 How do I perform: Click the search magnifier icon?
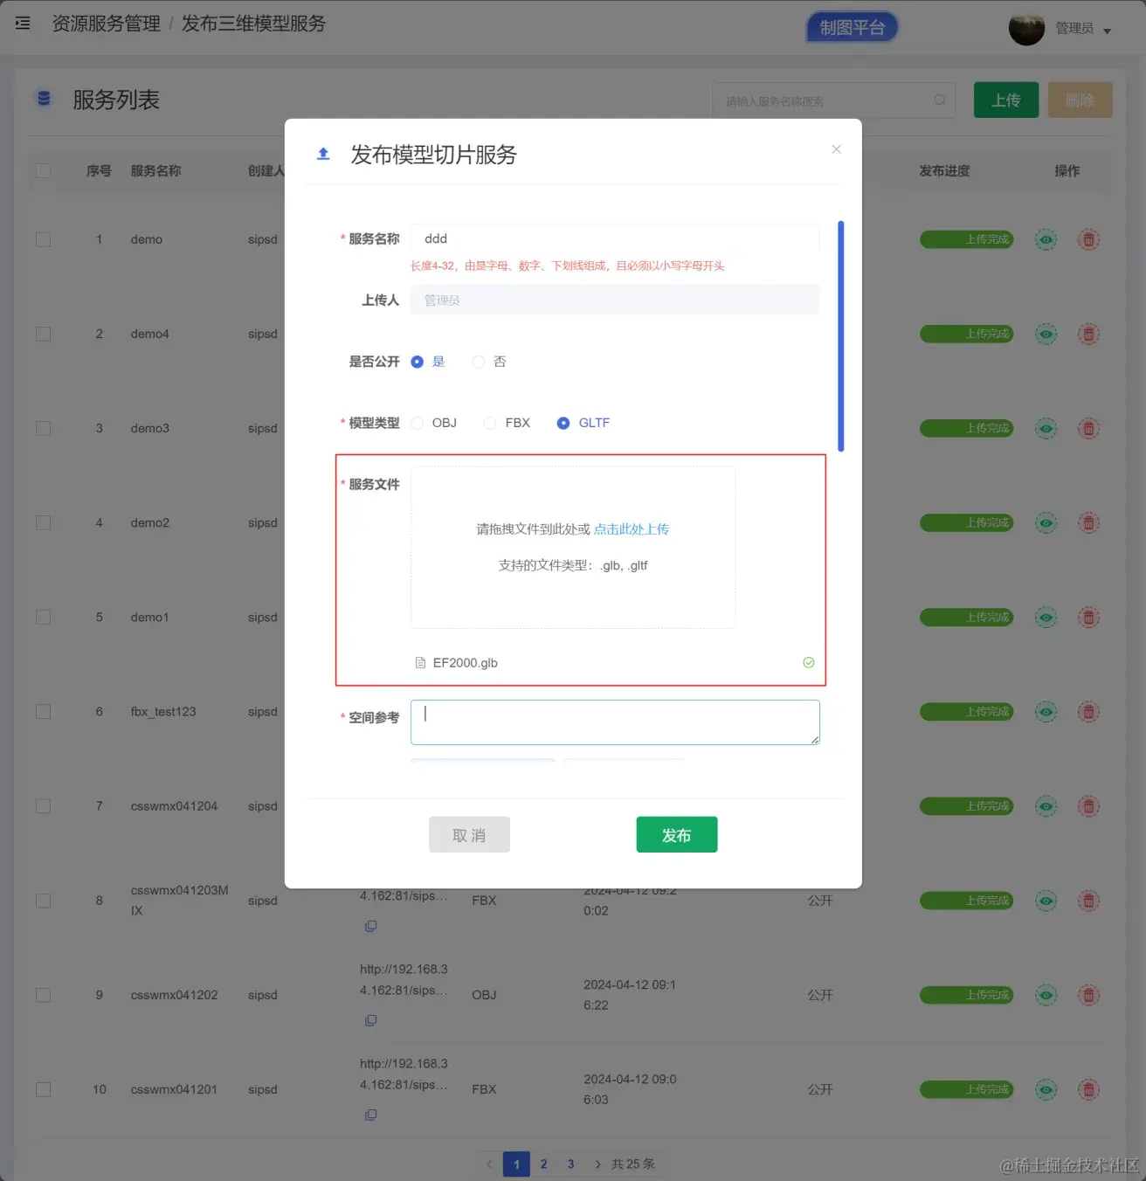click(940, 100)
